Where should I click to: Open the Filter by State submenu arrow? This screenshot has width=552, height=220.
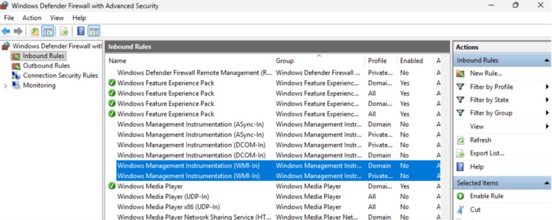(x=547, y=100)
